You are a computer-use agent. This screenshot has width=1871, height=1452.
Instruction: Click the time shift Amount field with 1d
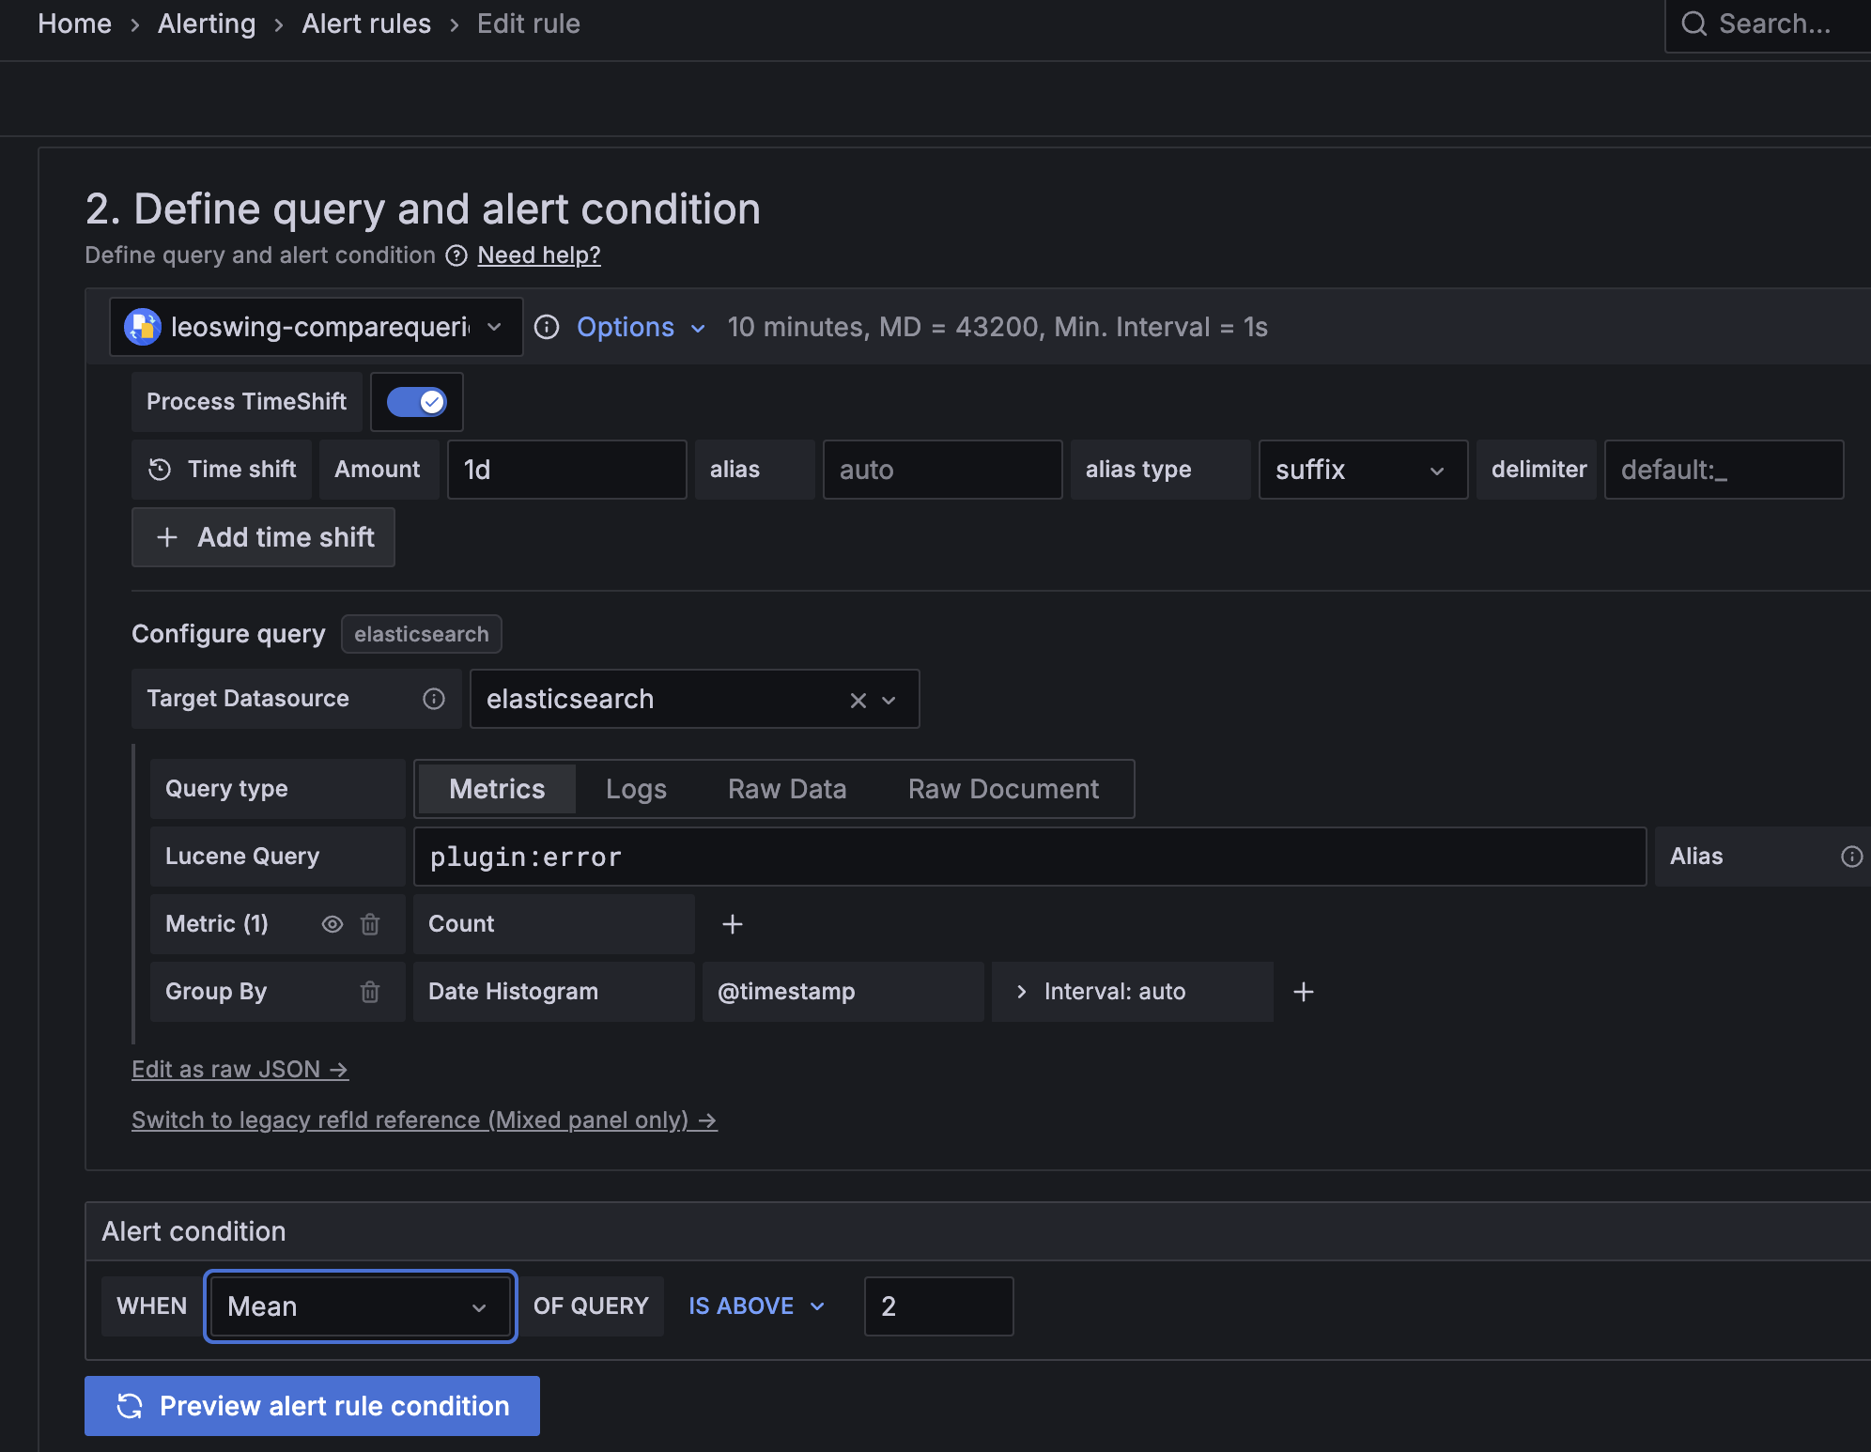pos(567,470)
